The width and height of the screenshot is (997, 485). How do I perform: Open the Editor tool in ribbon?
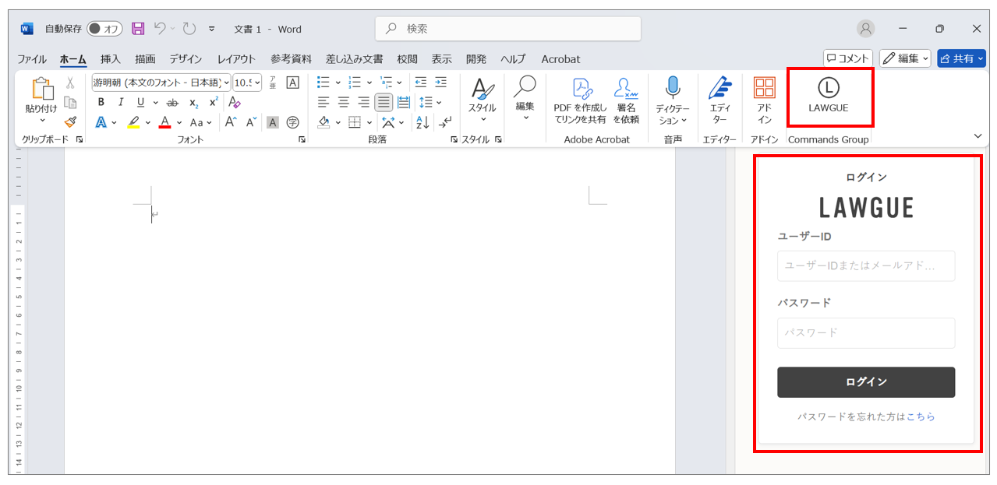click(719, 89)
